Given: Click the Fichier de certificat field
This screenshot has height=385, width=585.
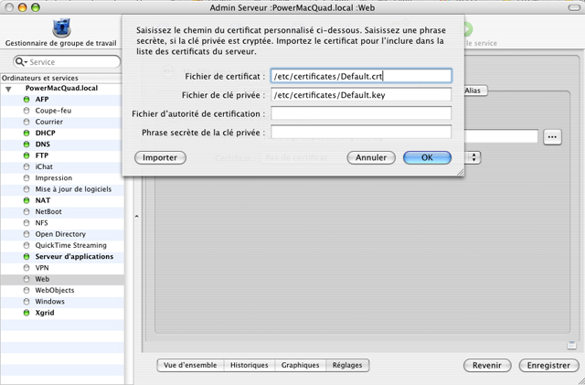Looking at the screenshot, I should coord(361,76).
